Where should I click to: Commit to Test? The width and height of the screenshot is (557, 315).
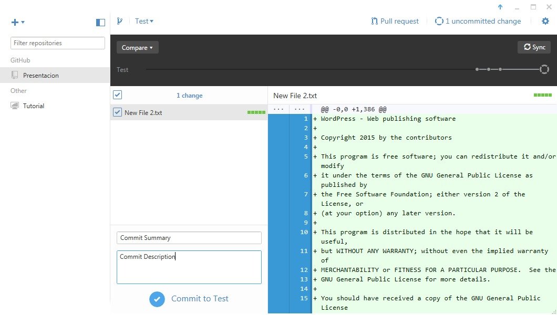[189, 299]
